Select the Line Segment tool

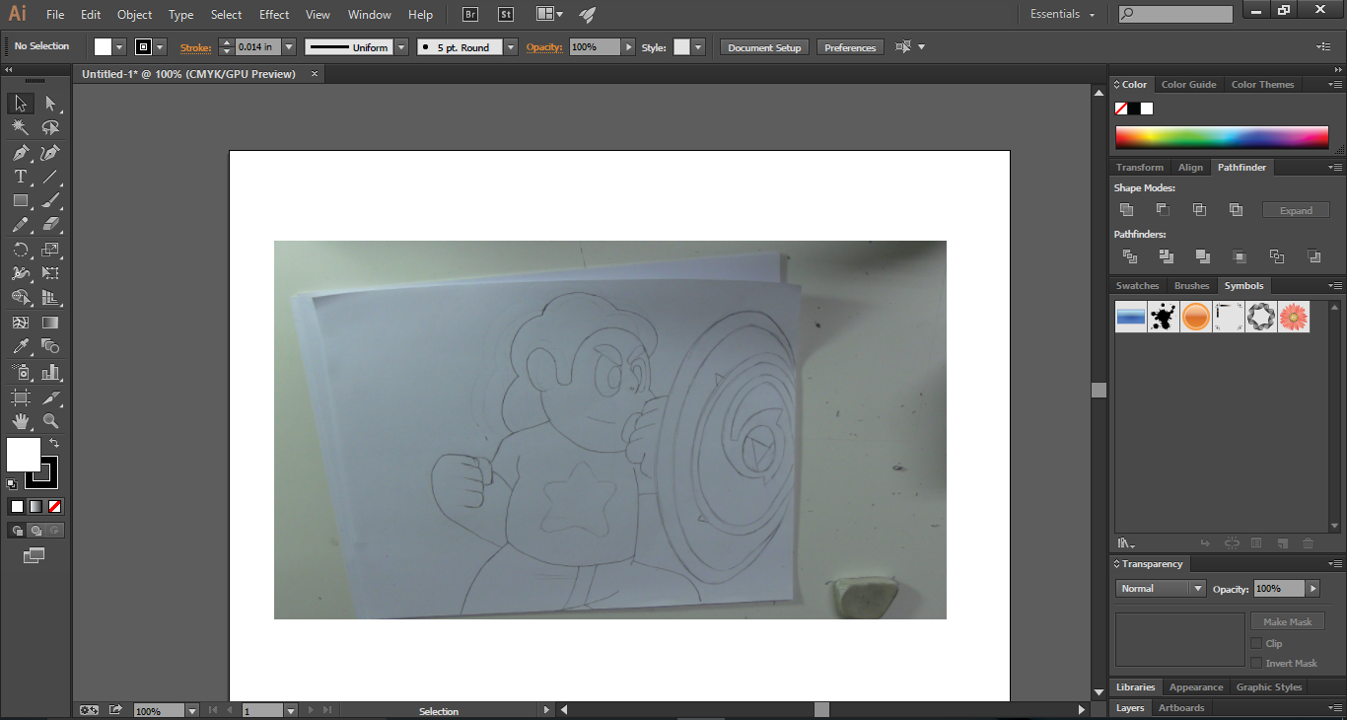[x=50, y=177]
